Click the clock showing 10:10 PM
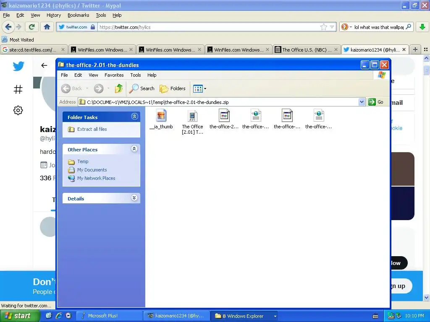This screenshot has width=430, height=322. [x=414, y=316]
